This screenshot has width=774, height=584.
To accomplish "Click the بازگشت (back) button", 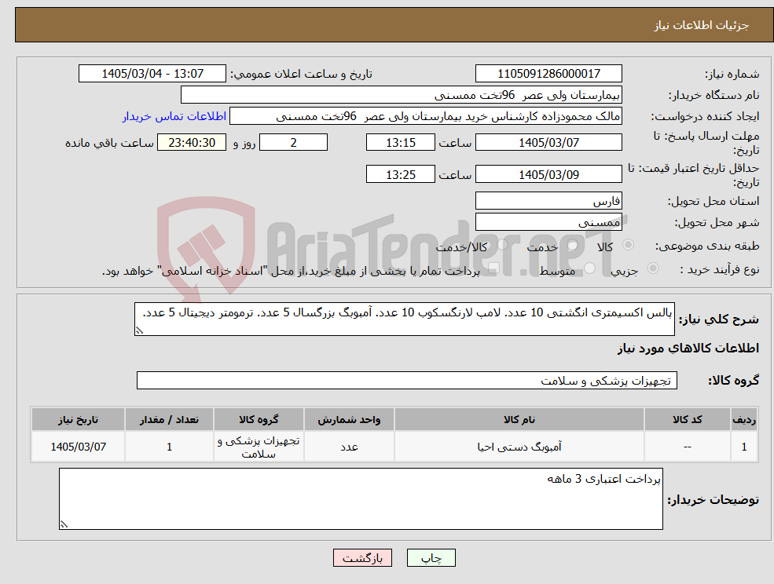I will pyautogui.click(x=362, y=558).
